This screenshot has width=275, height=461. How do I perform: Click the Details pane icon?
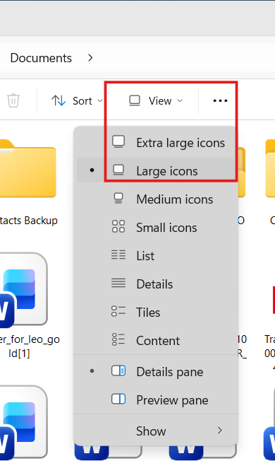click(118, 370)
